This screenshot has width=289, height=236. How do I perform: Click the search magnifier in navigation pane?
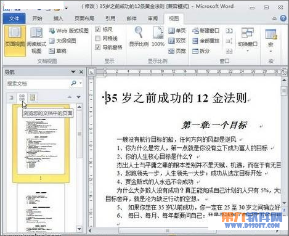[x=73, y=83]
